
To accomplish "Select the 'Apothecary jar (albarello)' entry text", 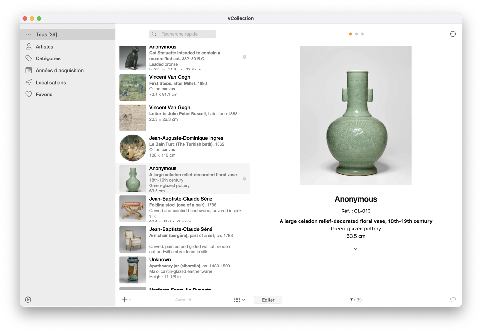I will click(175, 266).
